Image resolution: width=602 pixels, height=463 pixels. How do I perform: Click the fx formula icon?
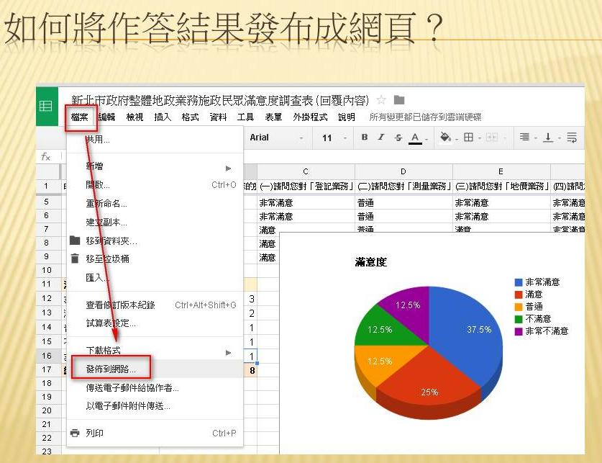[x=46, y=157]
